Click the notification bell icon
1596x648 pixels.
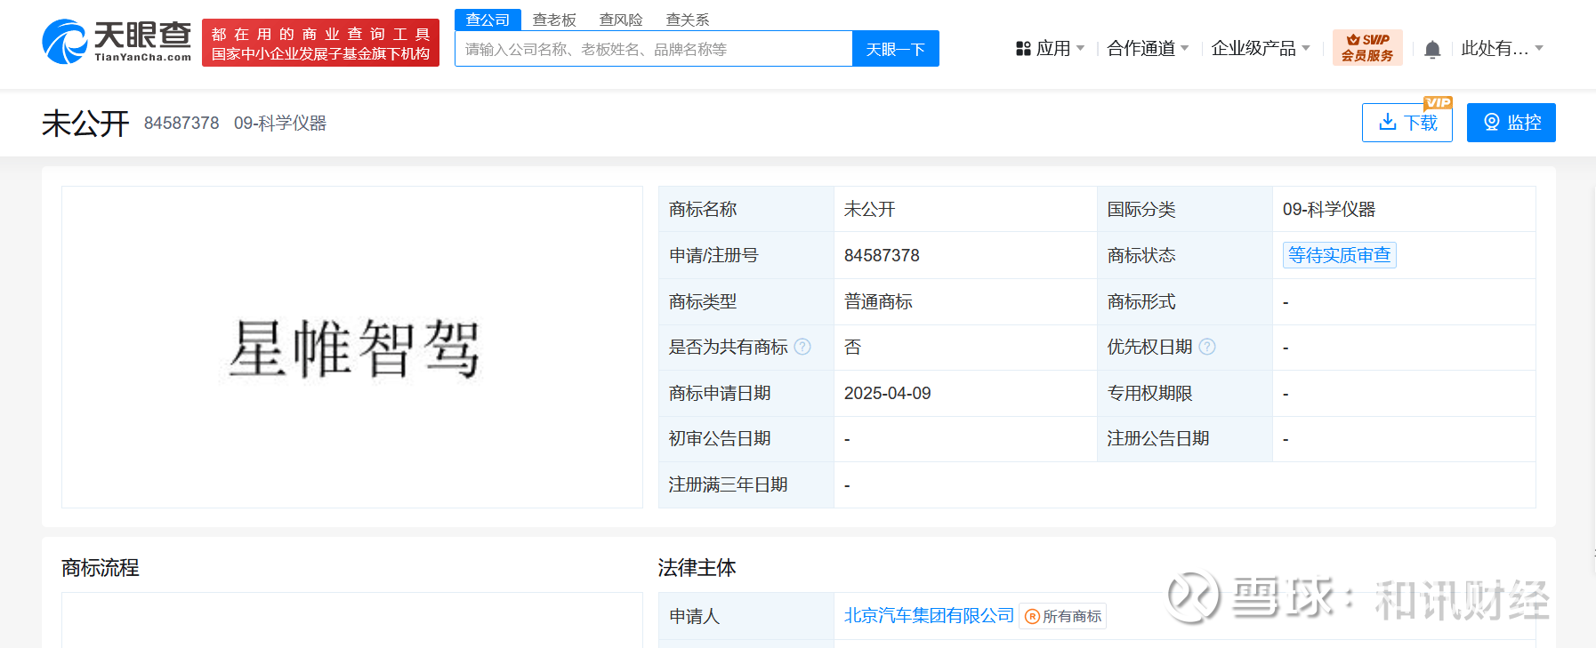click(1432, 50)
